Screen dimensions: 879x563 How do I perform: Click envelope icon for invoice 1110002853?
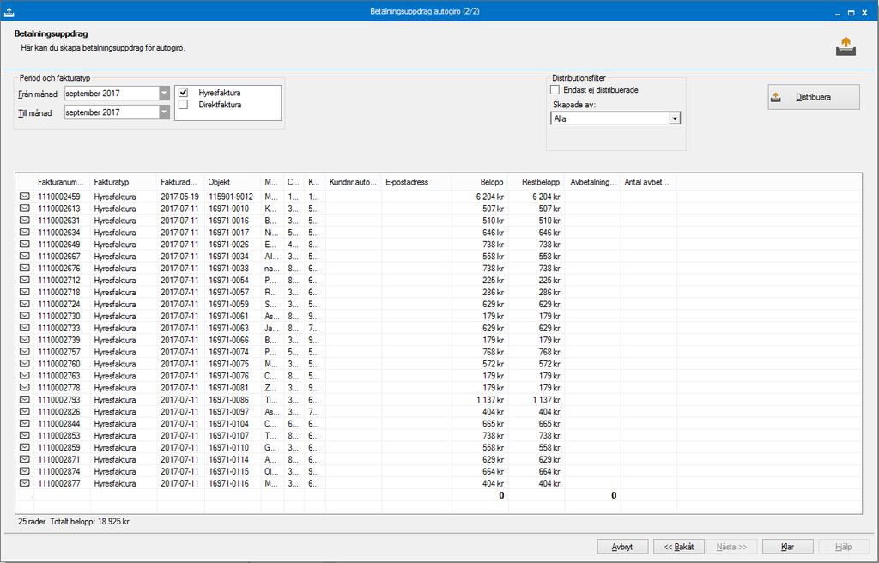(25, 435)
